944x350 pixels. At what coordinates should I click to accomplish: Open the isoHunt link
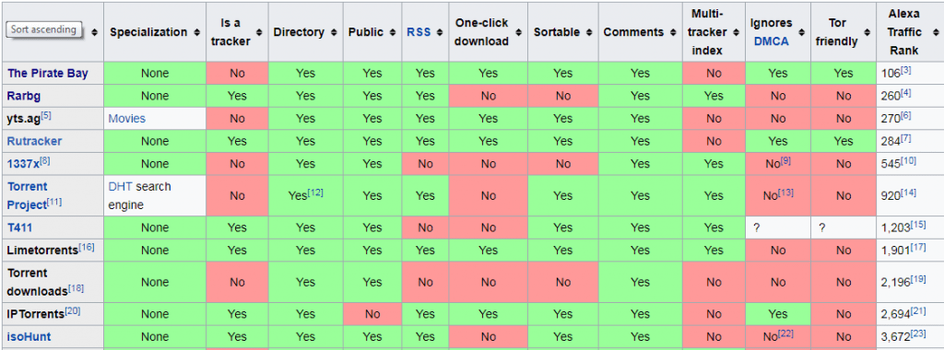point(29,337)
